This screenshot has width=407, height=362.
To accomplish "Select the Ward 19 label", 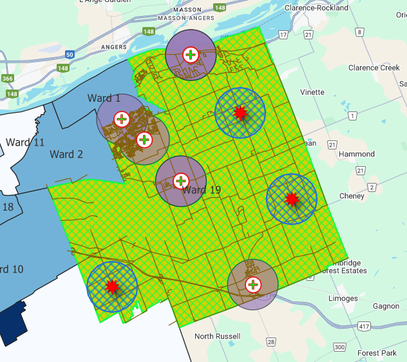I will (x=201, y=189).
